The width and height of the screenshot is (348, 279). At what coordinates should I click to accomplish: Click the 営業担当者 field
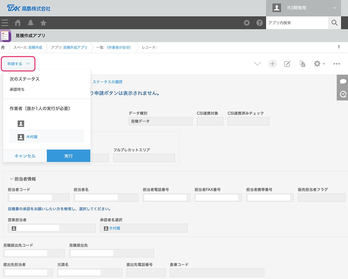52,228
